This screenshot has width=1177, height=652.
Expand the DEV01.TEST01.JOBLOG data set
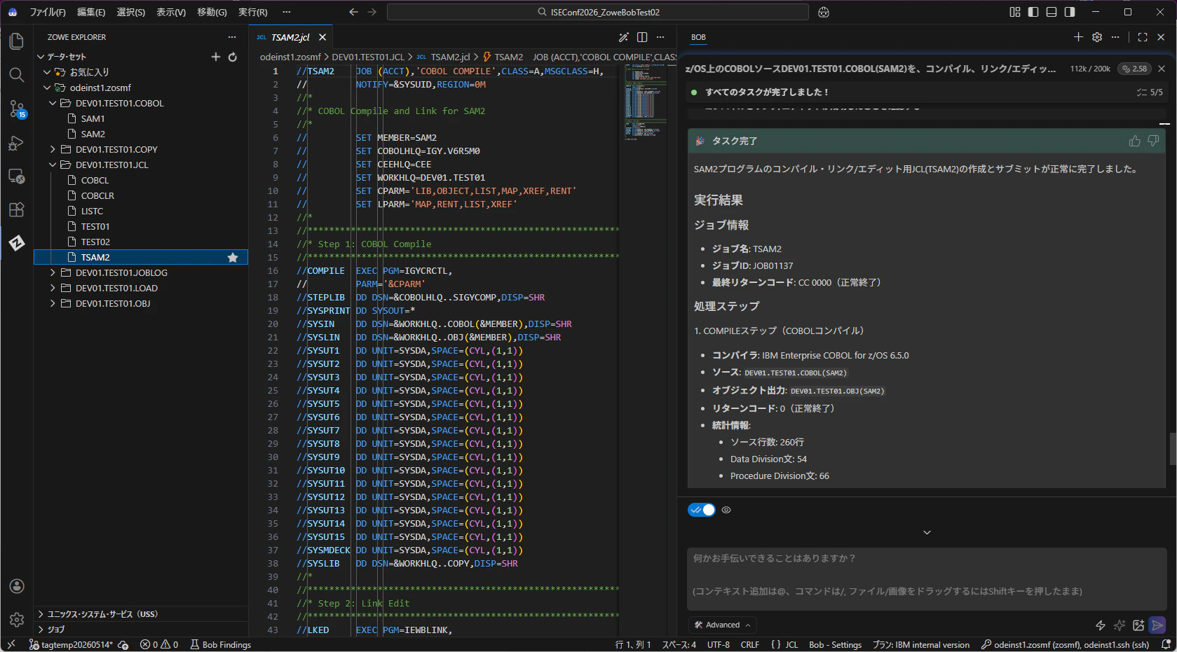[53, 272]
